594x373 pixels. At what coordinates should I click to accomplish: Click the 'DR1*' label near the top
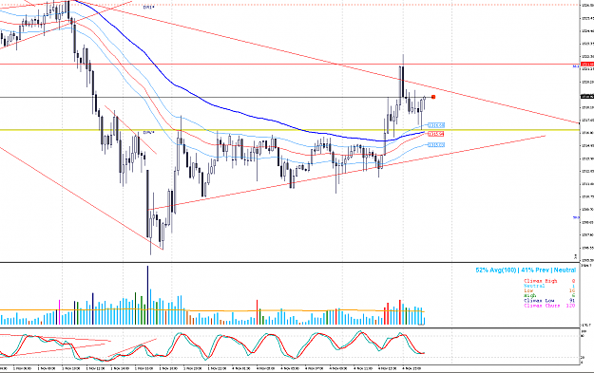[x=148, y=8]
